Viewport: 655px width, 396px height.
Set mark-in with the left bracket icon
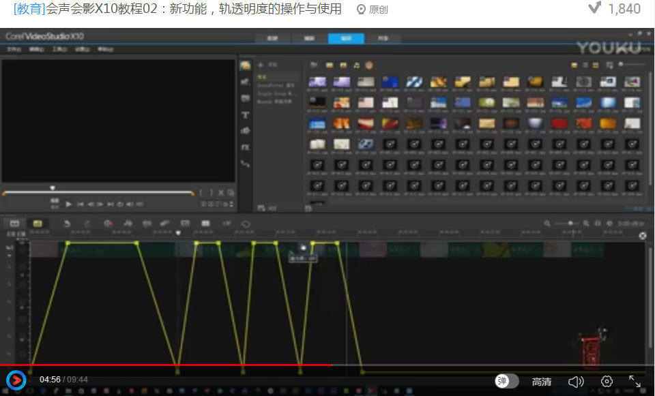click(x=201, y=193)
